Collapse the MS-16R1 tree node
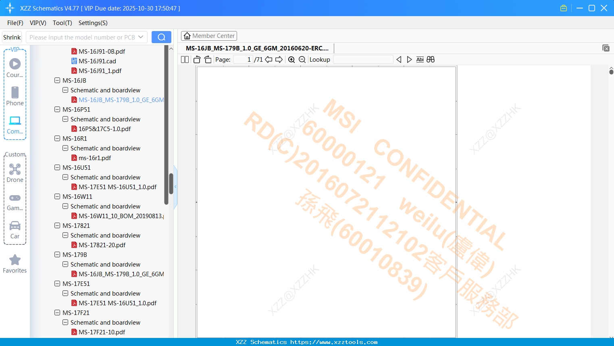This screenshot has width=614, height=346. click(57, 138)
